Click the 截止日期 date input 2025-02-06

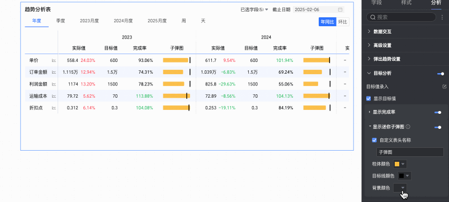coord(318,9)
